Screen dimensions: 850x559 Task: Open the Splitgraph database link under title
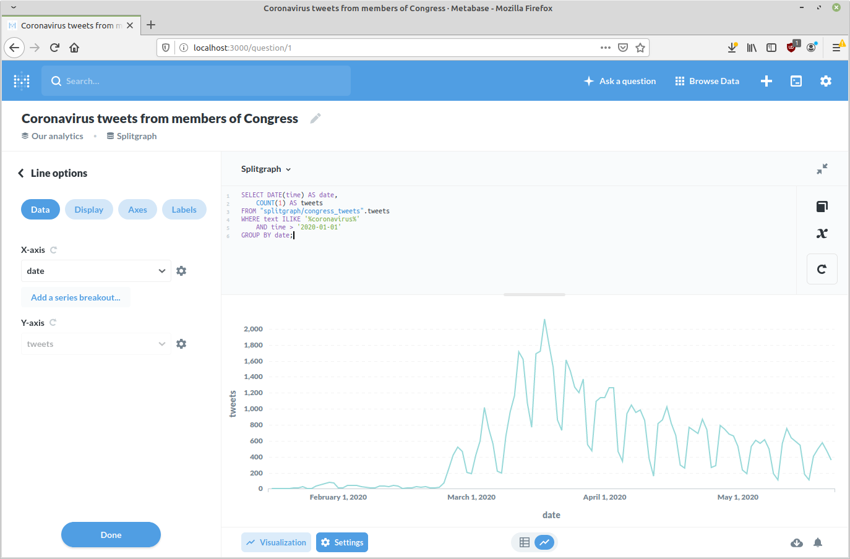point(132,136)
